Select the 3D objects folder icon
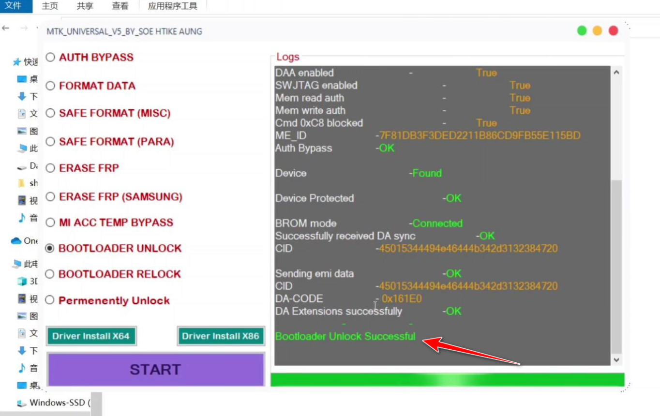 click(x=21, y=281)
